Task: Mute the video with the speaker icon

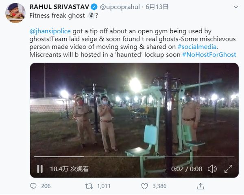Action: (x=212, y=169)
